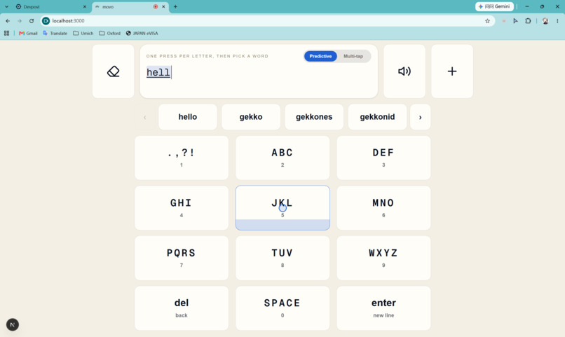Choose the suggestion "gekko"

pos(251,116)
